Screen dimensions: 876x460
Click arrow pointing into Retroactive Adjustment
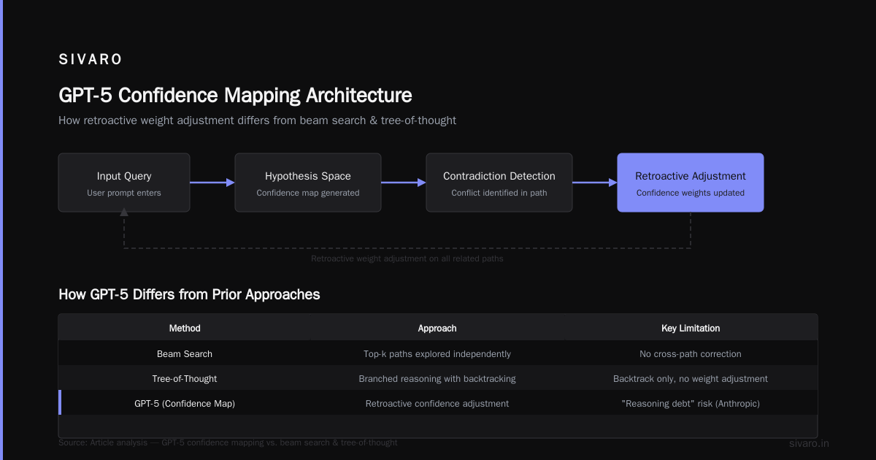(x=595, y=183)
